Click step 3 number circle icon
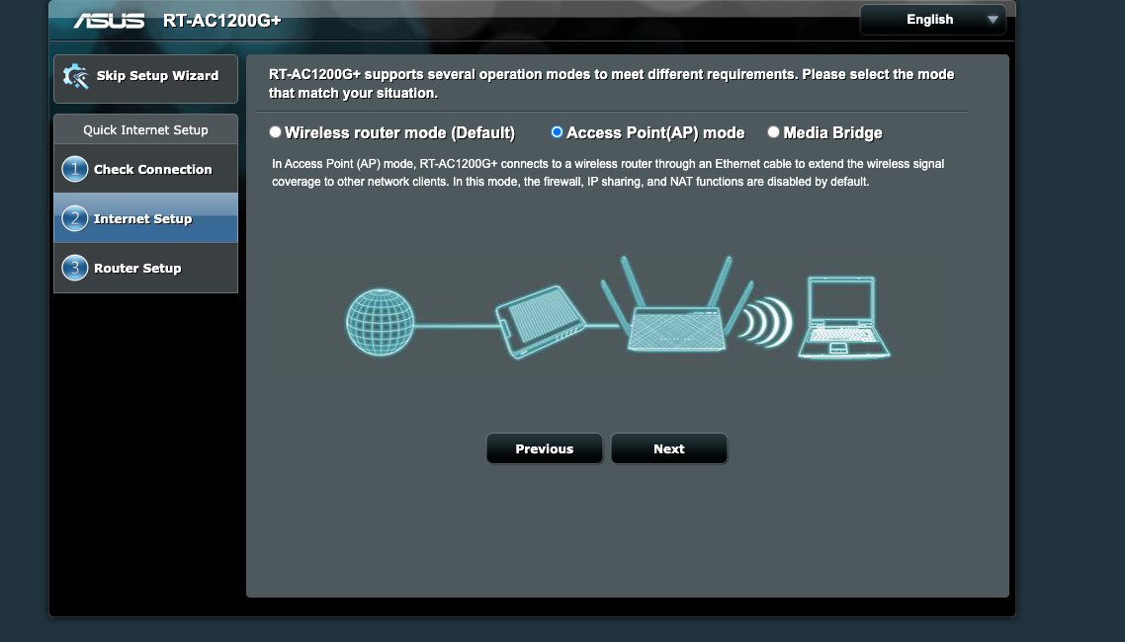Image resolution: width=1125 pixels, height=642 pixels. pyautogui.click(x=74, y=268)
